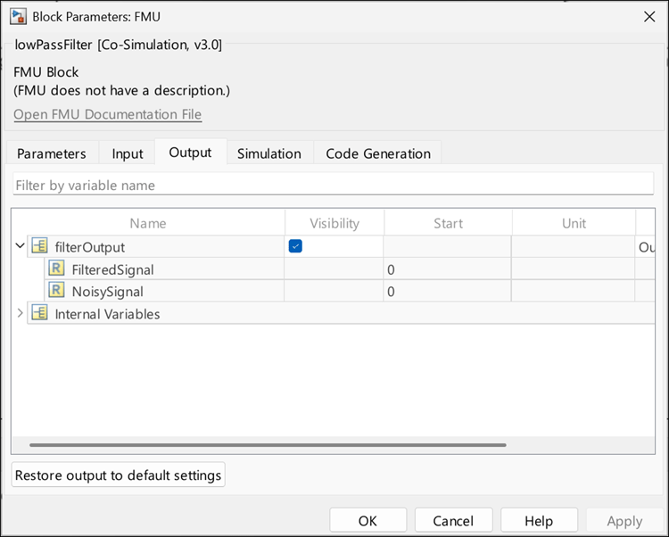Click the Internal Variables structure icon
669x537 pixels.
[x=39, y=313]
